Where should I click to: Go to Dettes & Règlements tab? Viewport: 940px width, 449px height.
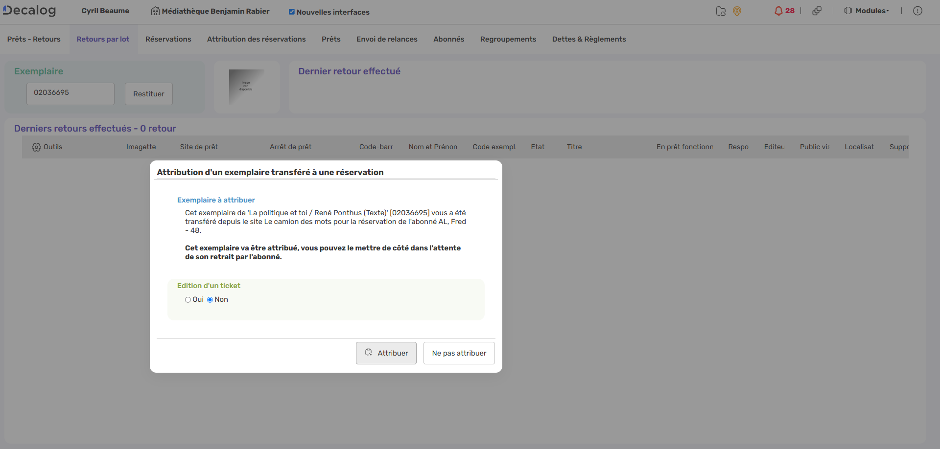pyautogui.click(x=588, y=39)
